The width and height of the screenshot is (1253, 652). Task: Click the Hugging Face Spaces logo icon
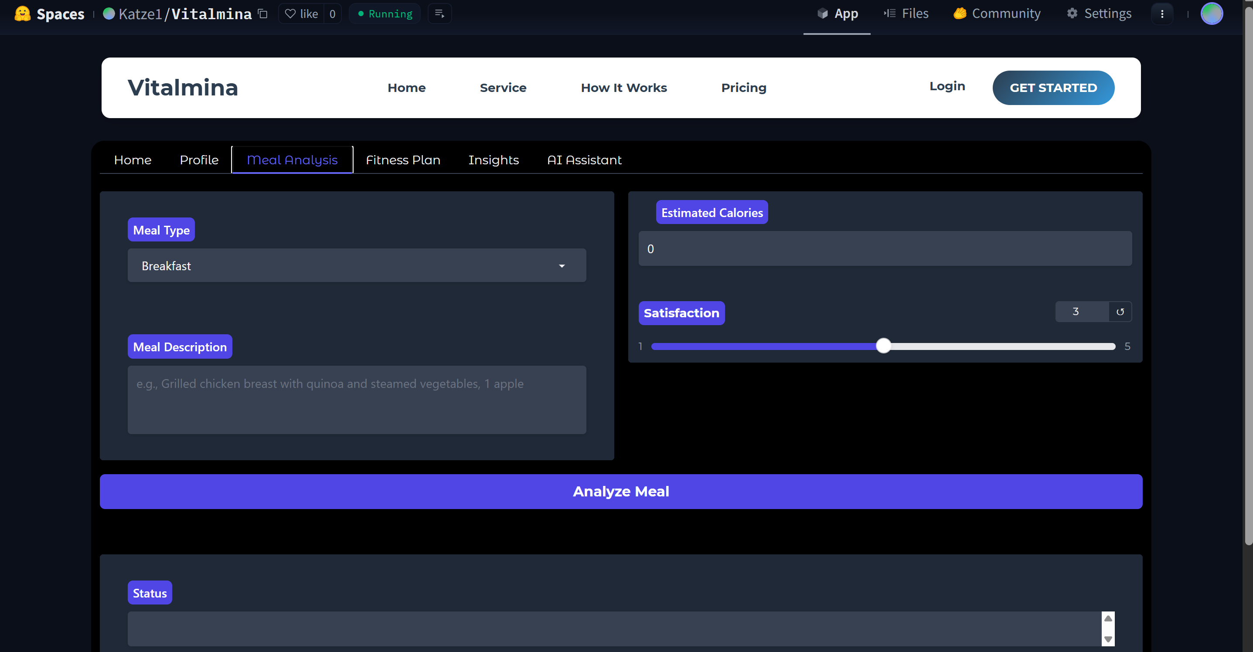tap(22, 14)
